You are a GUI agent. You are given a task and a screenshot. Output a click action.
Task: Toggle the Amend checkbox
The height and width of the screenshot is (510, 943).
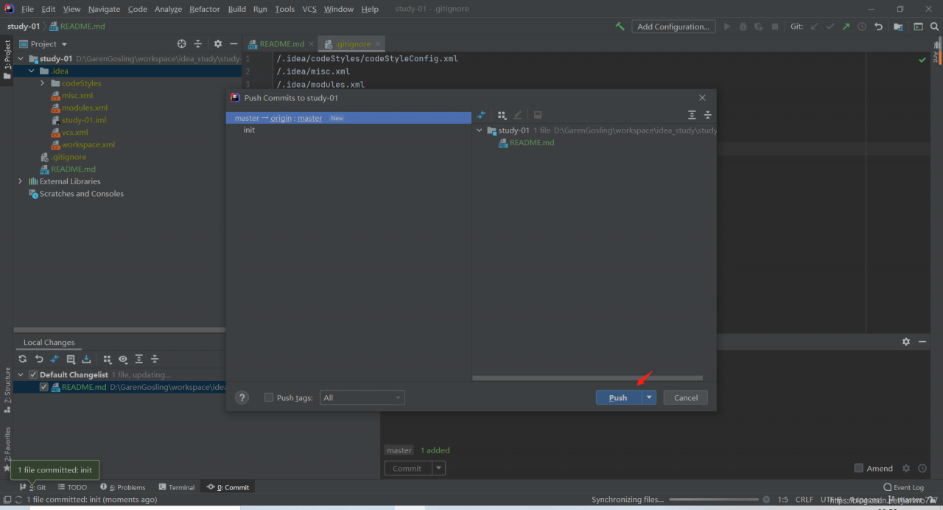[858, 468]
